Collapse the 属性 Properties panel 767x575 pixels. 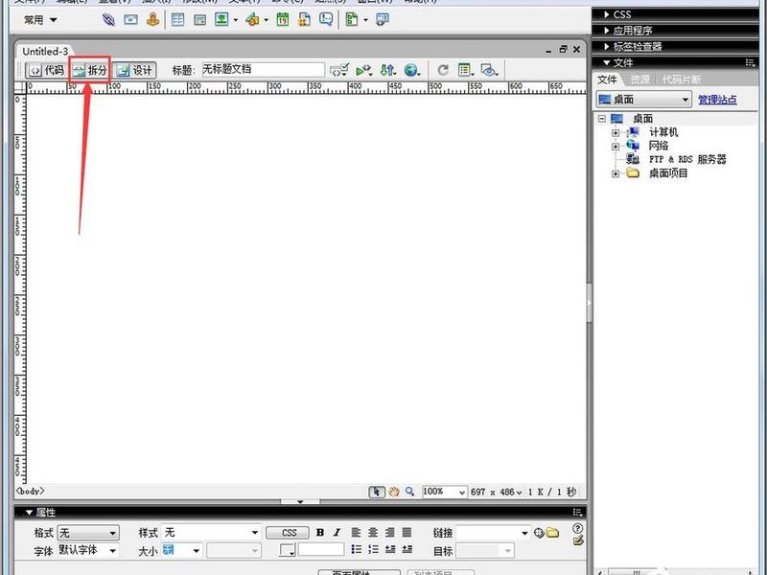(x=30, y=513)
